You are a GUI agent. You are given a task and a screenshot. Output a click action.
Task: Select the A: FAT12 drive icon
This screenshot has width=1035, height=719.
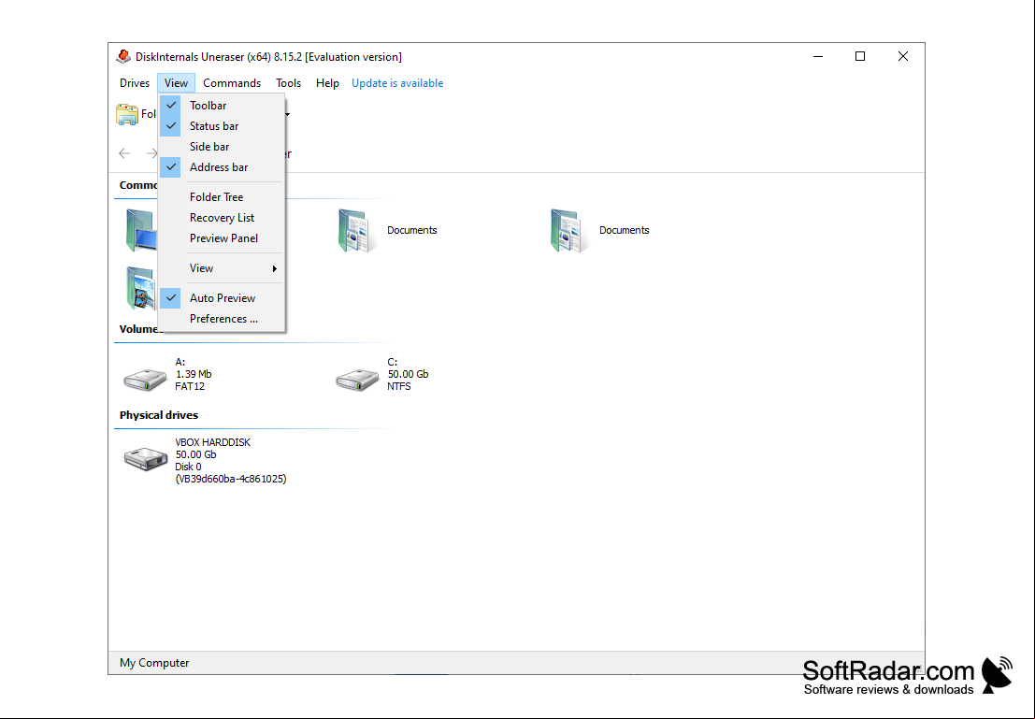(145, 379)
